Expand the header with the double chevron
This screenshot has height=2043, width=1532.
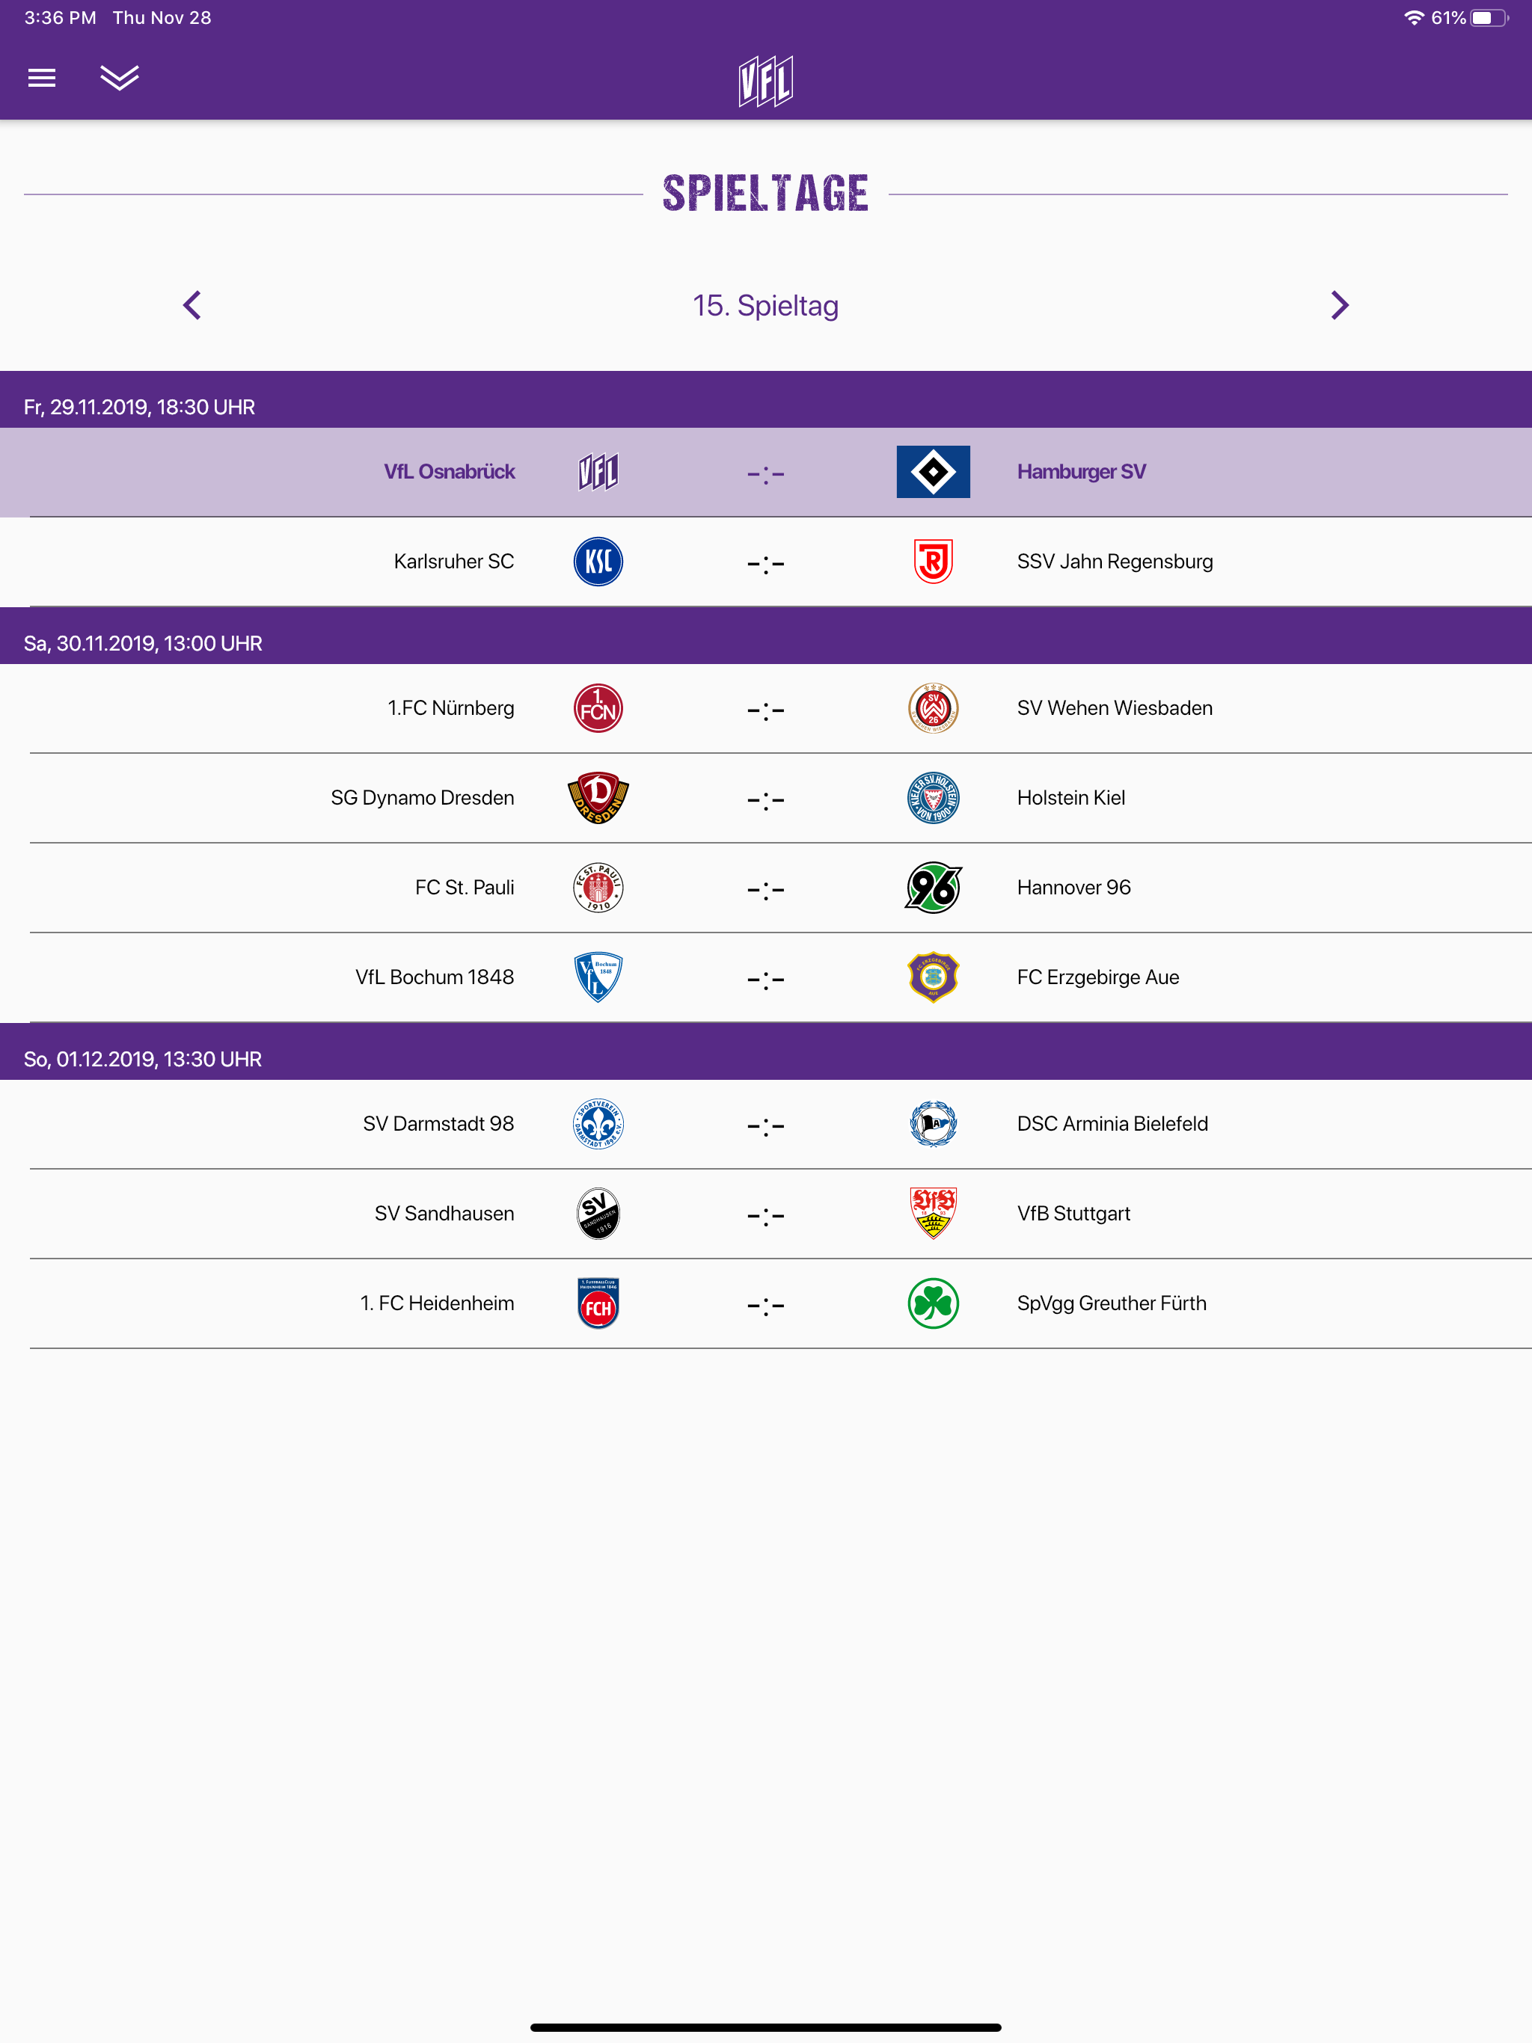click(119, 79)
